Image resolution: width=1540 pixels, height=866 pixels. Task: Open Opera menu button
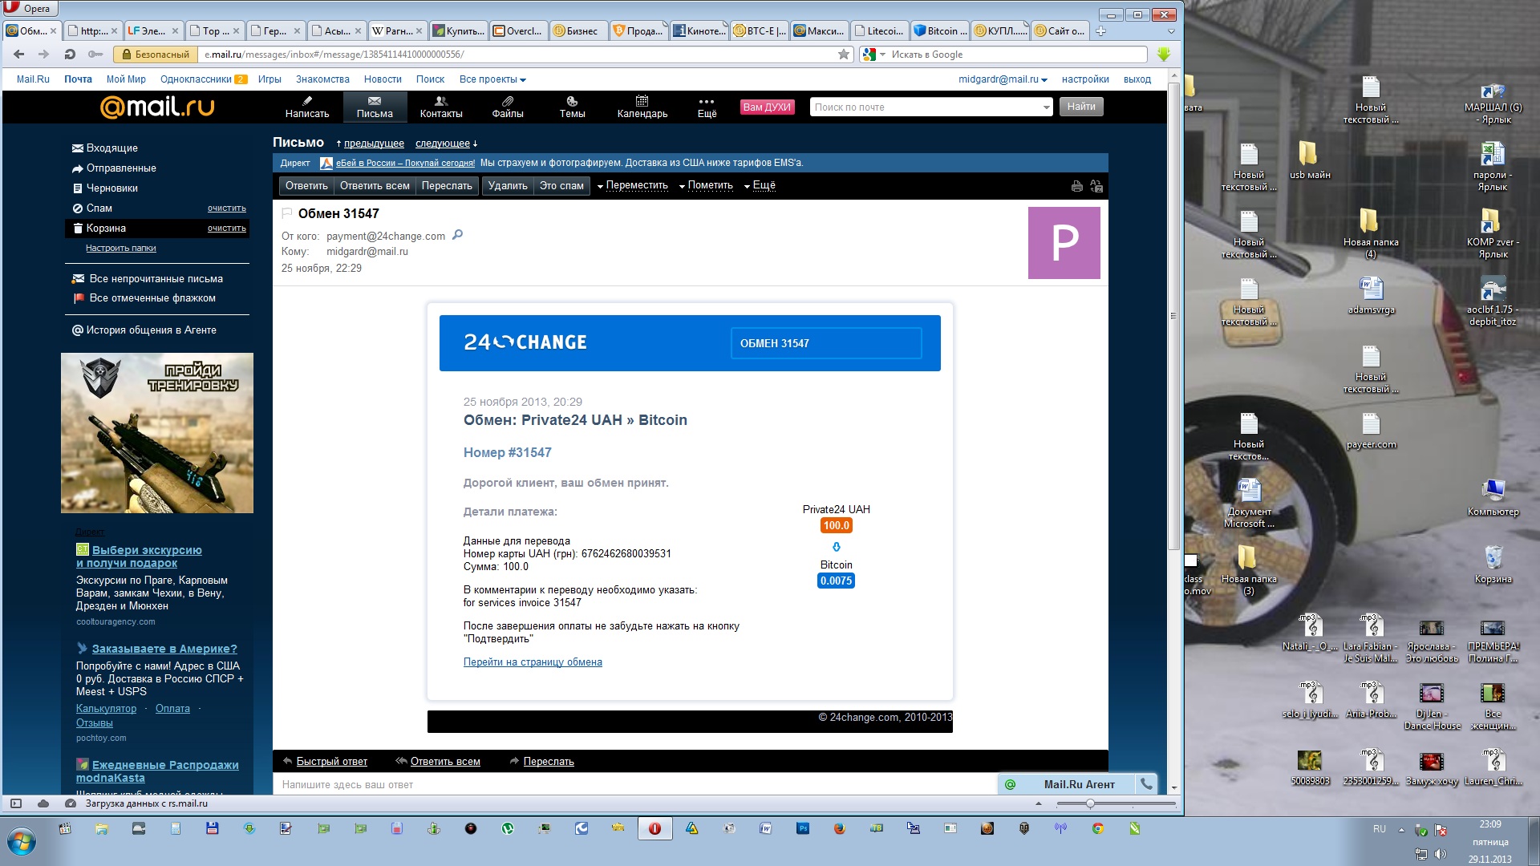(29, 8)
